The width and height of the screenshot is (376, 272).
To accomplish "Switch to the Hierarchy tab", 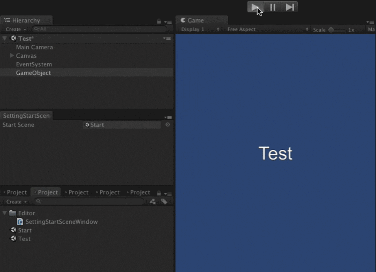I will coord(26,20).
